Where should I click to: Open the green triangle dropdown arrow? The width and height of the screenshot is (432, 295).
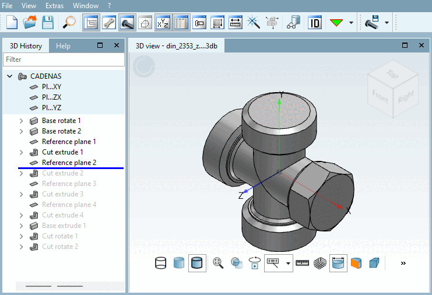[351, 23]
